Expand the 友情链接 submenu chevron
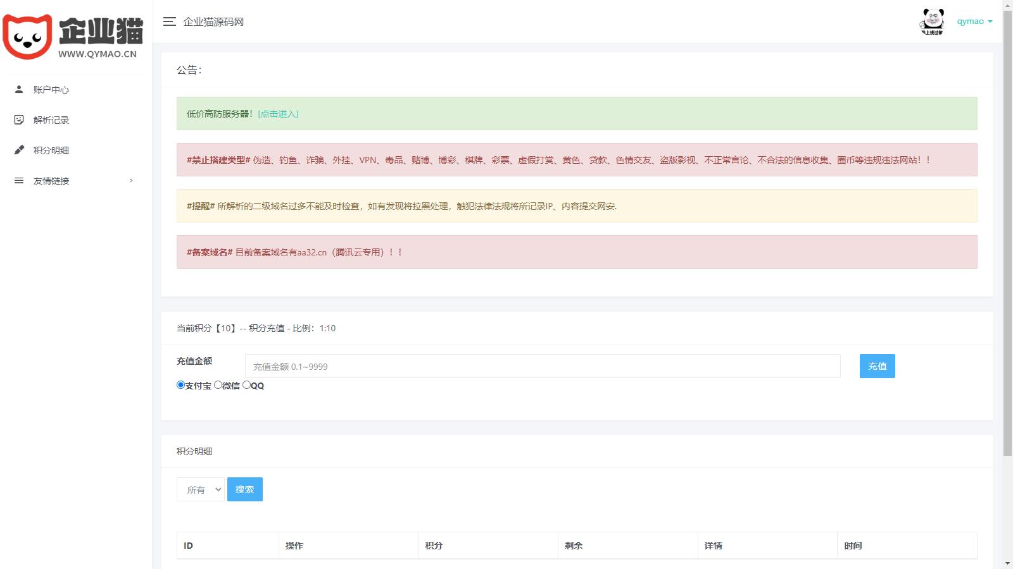1013x569 pixels. click(x=131, y=181)
